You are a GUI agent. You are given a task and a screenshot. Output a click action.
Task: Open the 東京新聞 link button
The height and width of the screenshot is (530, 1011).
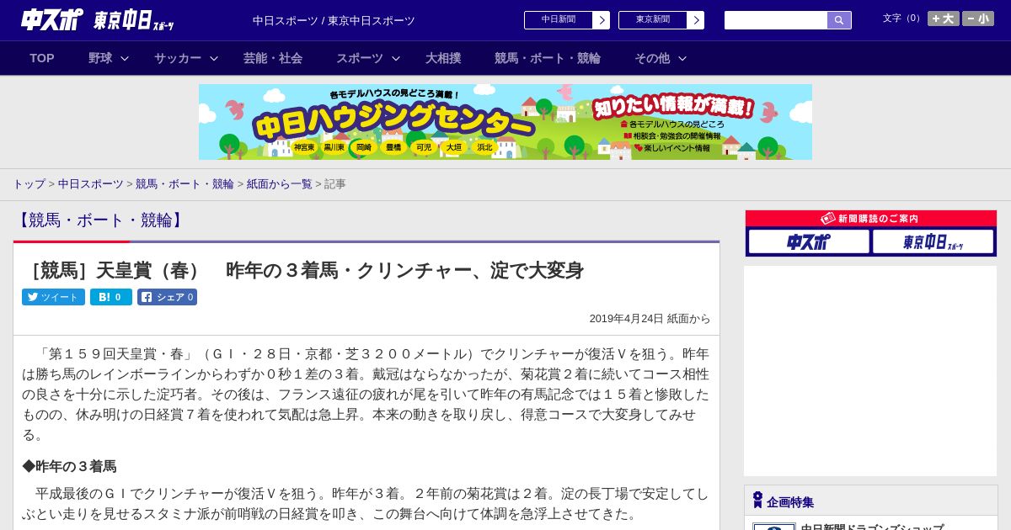pyautogui.click(x=653, y=20)
